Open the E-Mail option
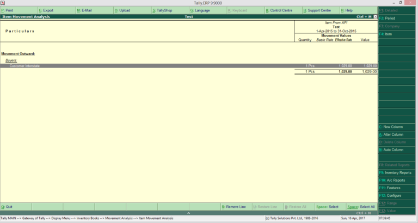Screen dimensions: 418x223 pos(94,10)
